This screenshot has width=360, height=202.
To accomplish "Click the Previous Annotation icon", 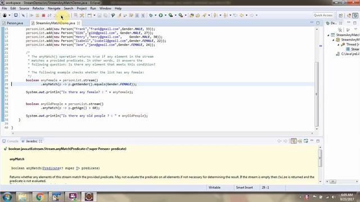I will point(226,15).
